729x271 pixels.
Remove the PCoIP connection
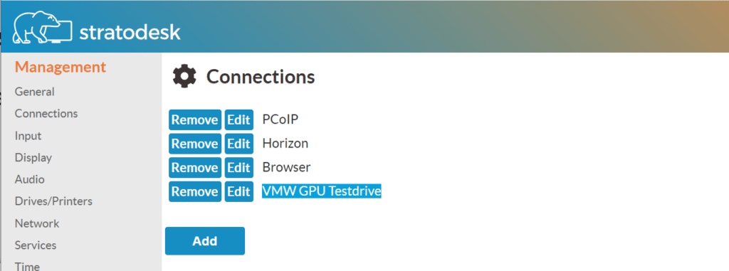(195, 120)
